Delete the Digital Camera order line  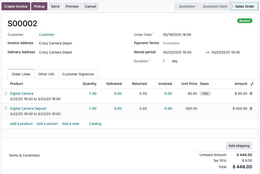[251, 94]
